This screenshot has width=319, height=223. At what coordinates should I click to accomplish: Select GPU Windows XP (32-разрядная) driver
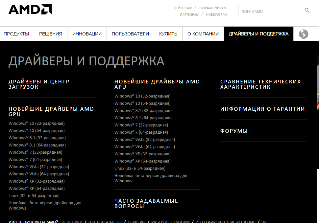(x=37, y=181)
